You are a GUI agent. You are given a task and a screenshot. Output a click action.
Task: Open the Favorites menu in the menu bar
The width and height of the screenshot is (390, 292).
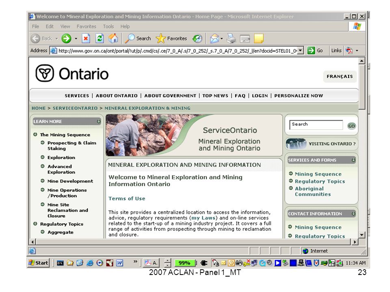86,26
